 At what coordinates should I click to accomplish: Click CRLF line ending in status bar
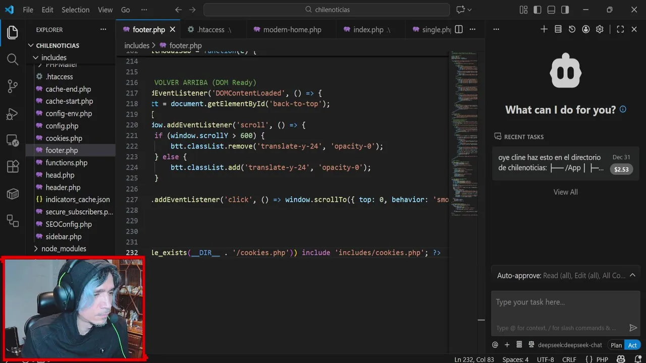pyautogui.click(x=569, y=359)
